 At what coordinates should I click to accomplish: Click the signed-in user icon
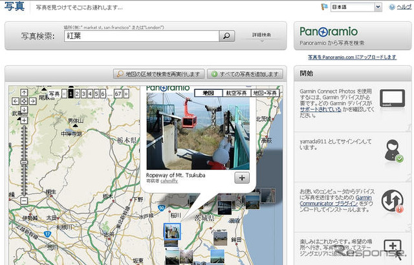pos(393,151)
